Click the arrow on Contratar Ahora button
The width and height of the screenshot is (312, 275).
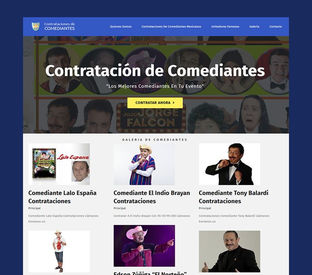(x=174, y=103)
